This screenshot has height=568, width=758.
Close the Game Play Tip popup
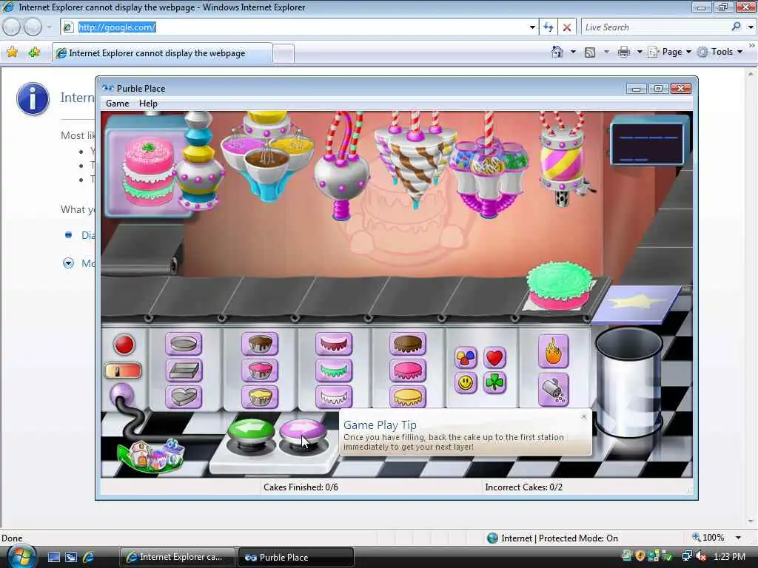[x=584, y=416]
